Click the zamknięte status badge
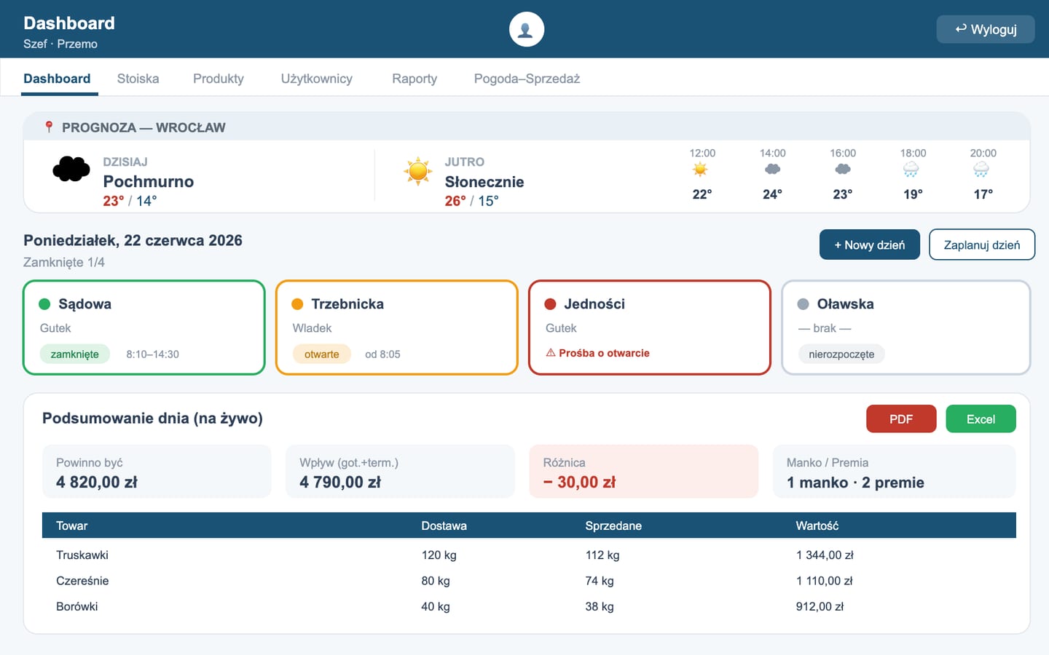This screenshot has width=1049, height=655. 74,354
